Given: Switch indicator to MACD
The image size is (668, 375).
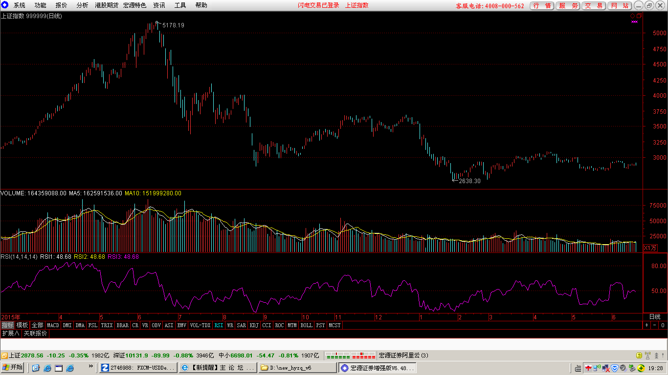Looking at the screenshot, I should (53, 325).
